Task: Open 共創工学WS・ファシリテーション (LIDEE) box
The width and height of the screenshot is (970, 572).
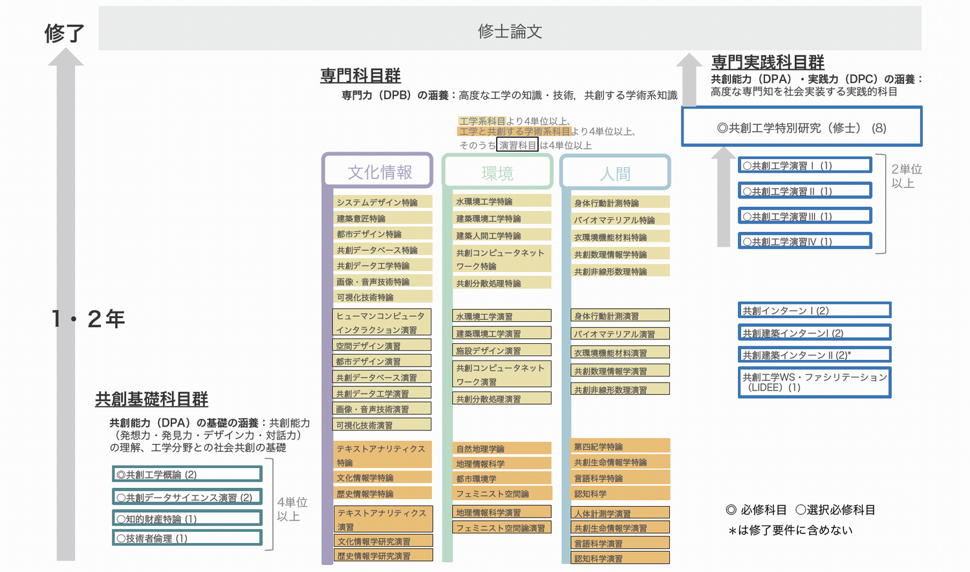Action: tap(814, 382)
